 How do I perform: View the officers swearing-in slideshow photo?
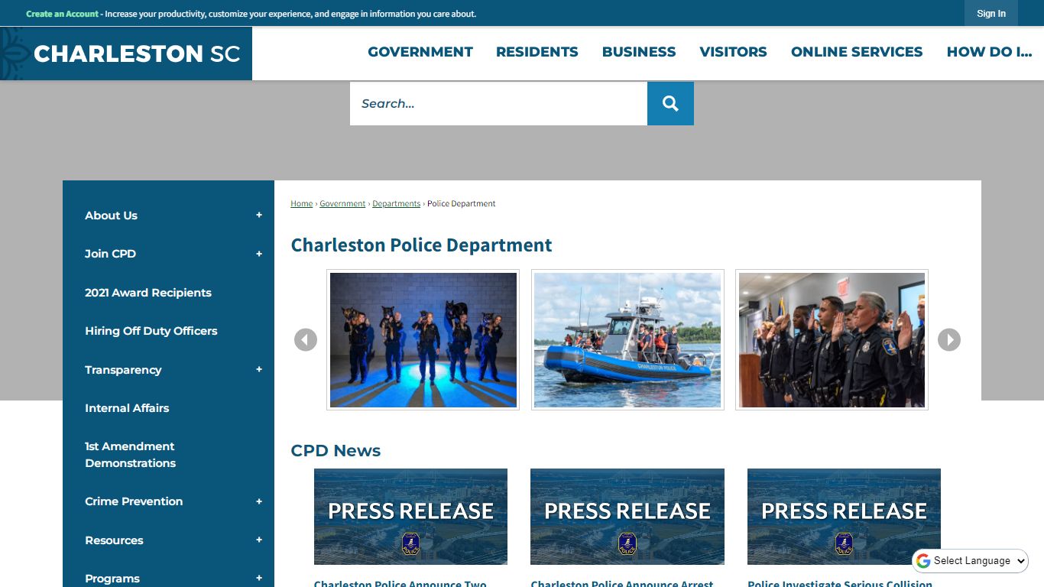pyautogui.click(x=832, y=339)
